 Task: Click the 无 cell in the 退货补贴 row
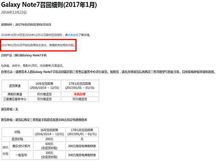pos(82,139)
